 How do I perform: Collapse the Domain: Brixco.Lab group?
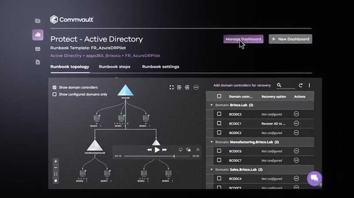[x=211, y=105]
